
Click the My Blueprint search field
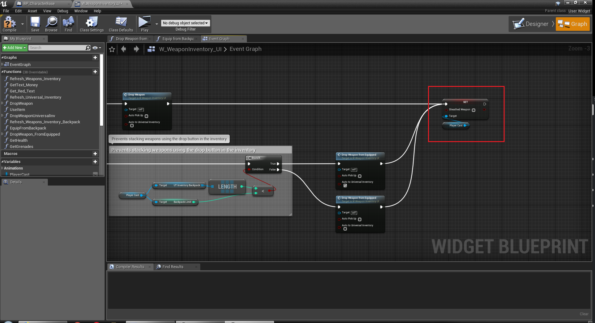coord(57,48)
